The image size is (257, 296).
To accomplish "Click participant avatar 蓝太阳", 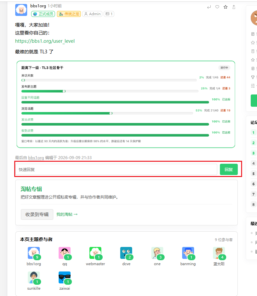I will 219,253.
